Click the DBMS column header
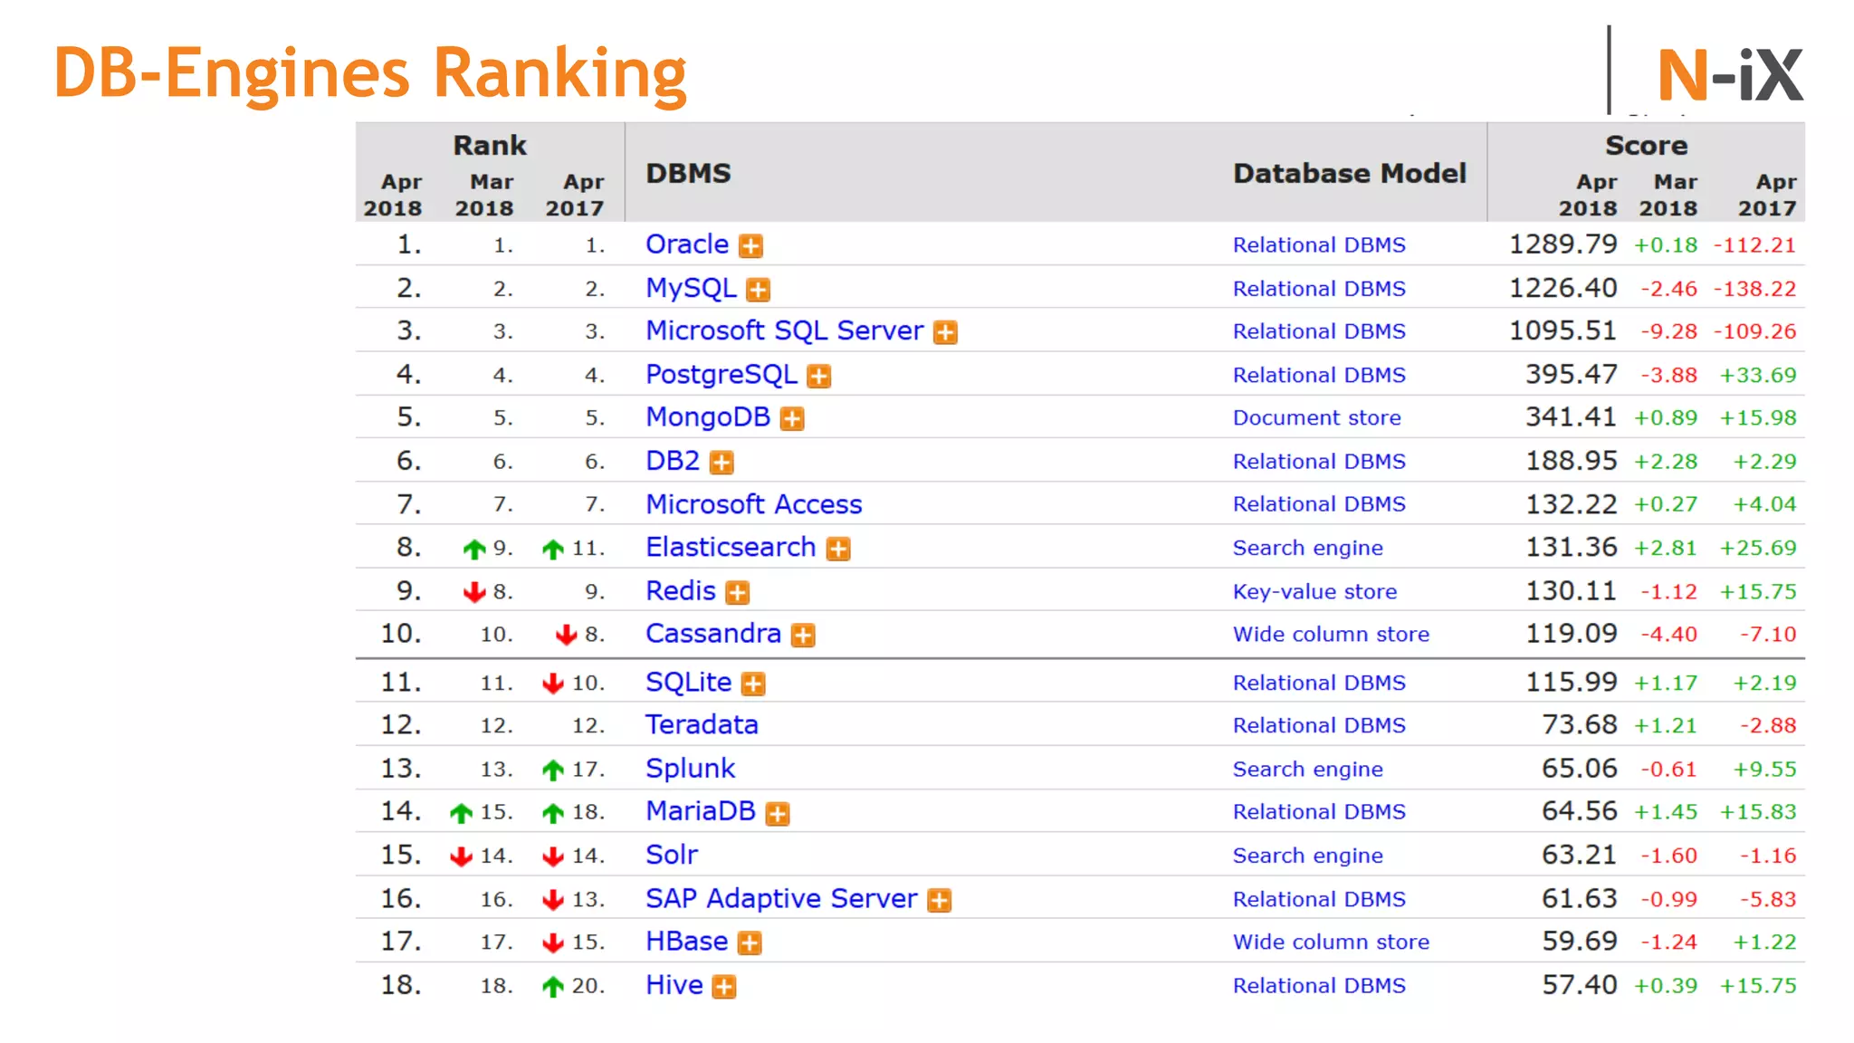The width and height of the screenshot is (1854, 1043). pos(688,173)
